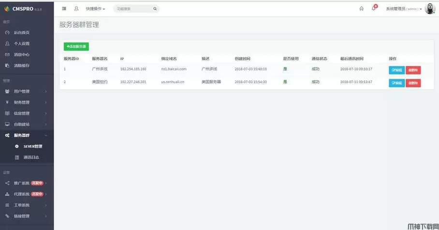Viewport: 439px width, 230px height.
Task: Click the CMSPRO logo icon
Action: pyautogui.click(x=7, y=9)
